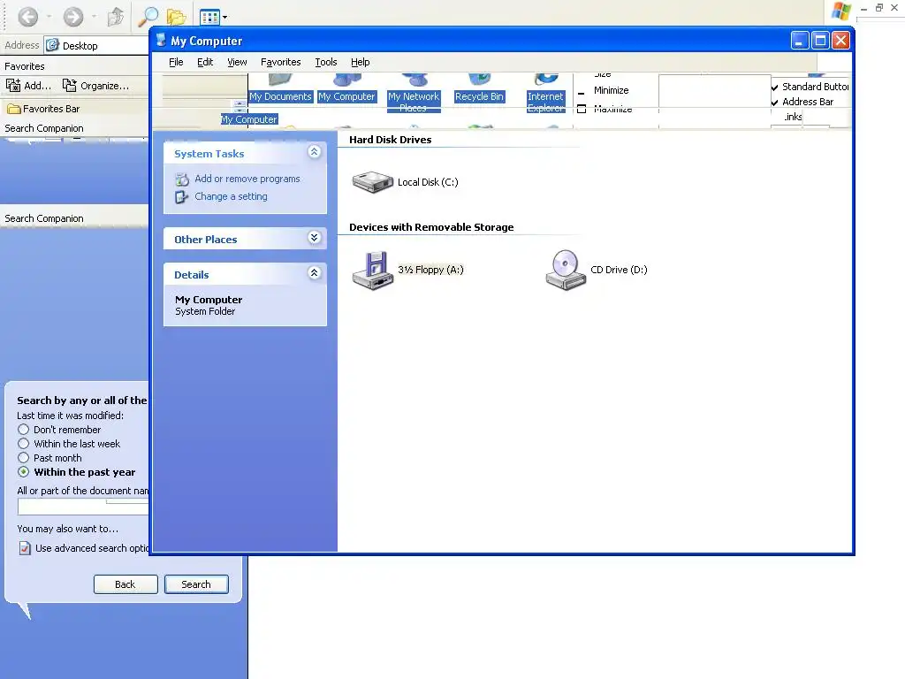Select My Computer label next to My Documents

tap(346, 96)
